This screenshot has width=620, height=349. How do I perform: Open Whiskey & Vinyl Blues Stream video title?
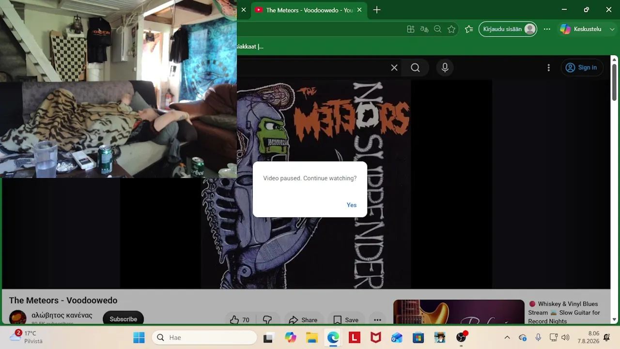coord(564,313)
